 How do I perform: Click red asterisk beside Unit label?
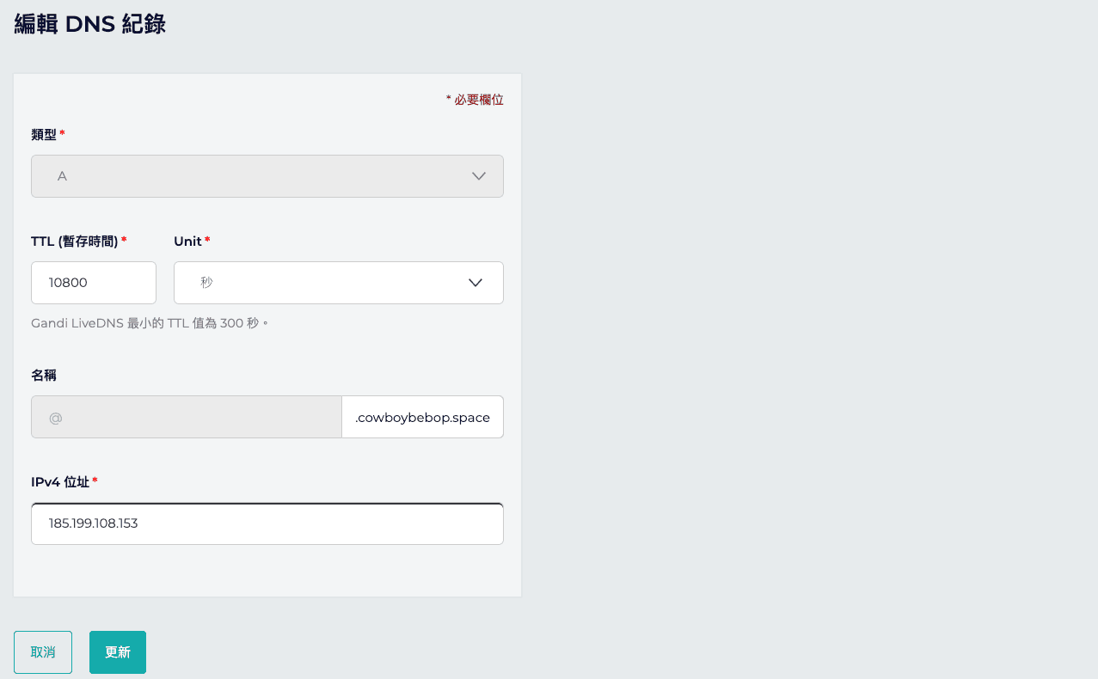207,240
